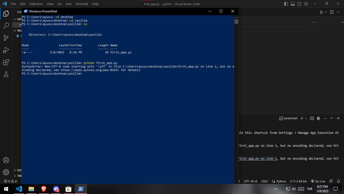Split the editor to the right

(332, 12)
